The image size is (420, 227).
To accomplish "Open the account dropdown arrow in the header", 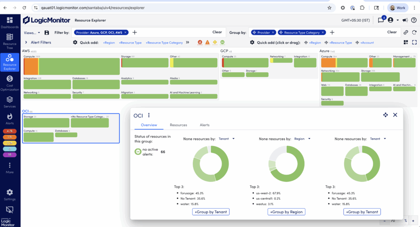I will pyautogui.click(x=397, y=20).
